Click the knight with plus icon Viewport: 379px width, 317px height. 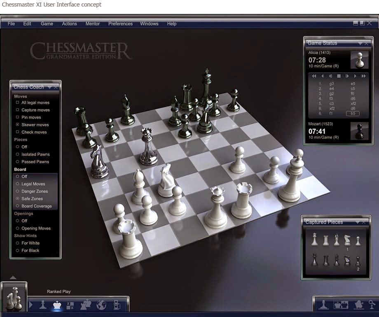[359, 304]
